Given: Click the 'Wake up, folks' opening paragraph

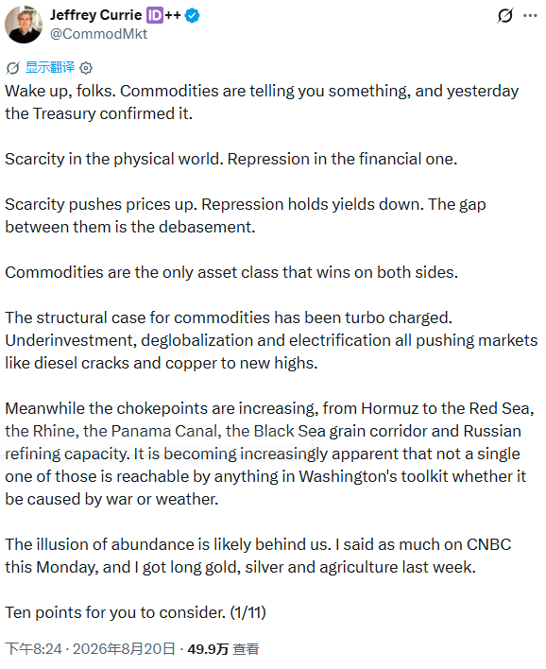Looking at the screenshot, I should tap(262, 102).
